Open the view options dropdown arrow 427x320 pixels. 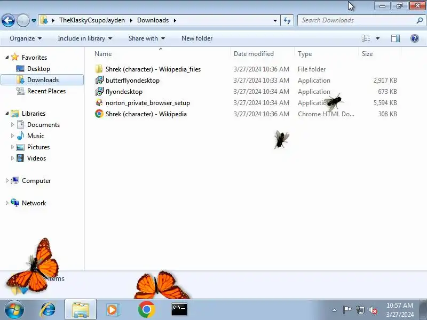[x=377, y=38]
